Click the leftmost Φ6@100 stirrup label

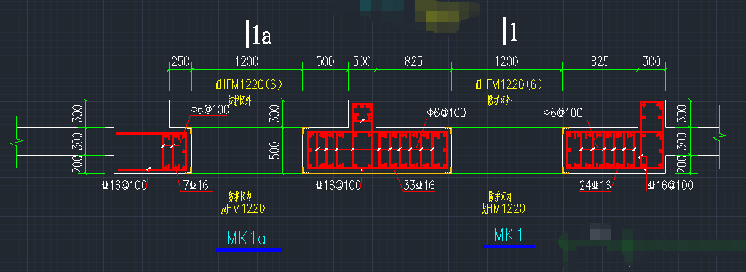(x=210, y=110)
